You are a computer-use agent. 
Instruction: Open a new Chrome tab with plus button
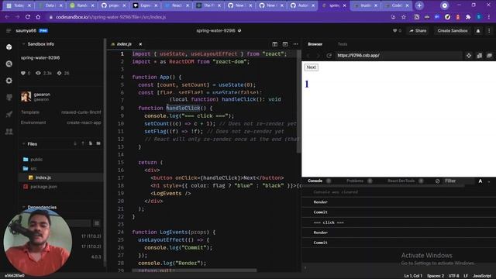point(419,5)
